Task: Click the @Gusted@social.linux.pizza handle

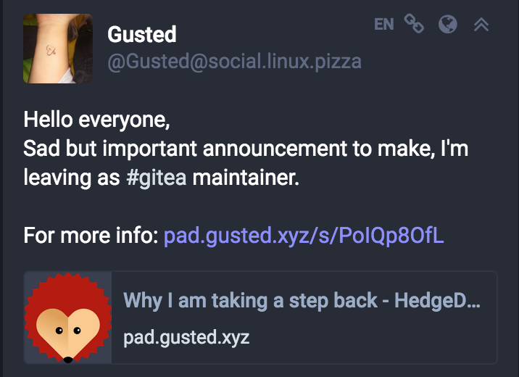Action: pos(234,62)
